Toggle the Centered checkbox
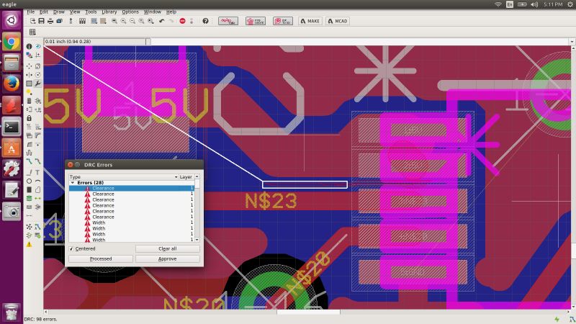 pos(71,248)
